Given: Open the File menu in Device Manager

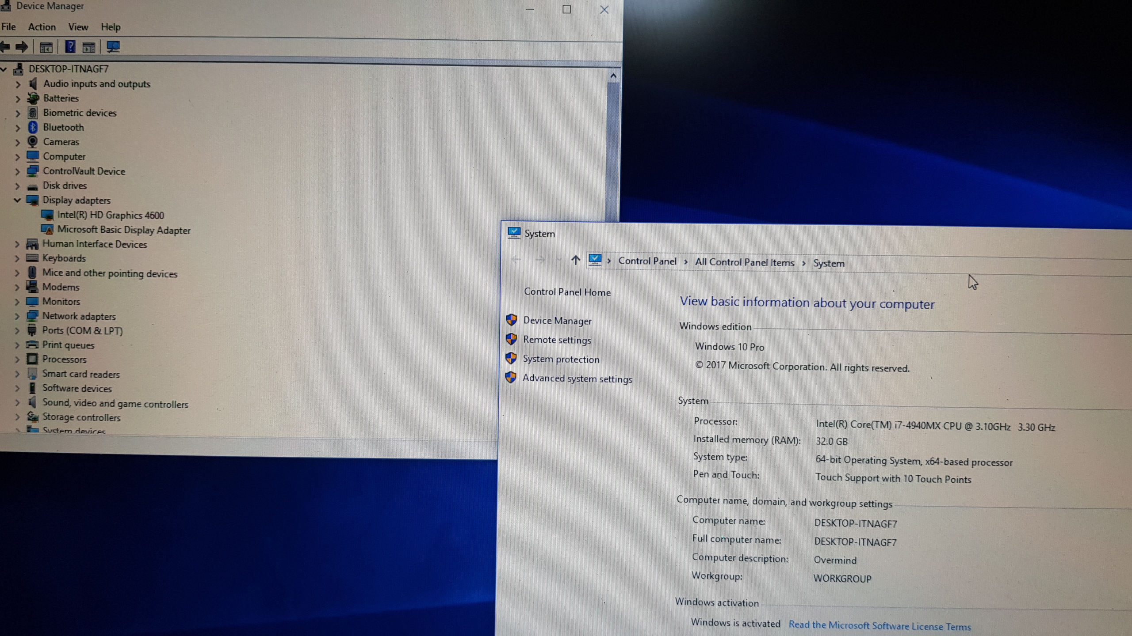Looking at the screenshot, I should (x=8, y=26).
